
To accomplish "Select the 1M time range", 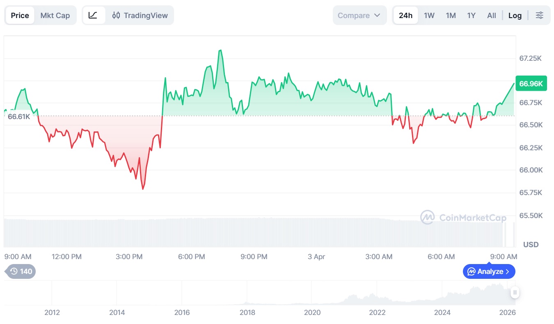I will [451, 16].
